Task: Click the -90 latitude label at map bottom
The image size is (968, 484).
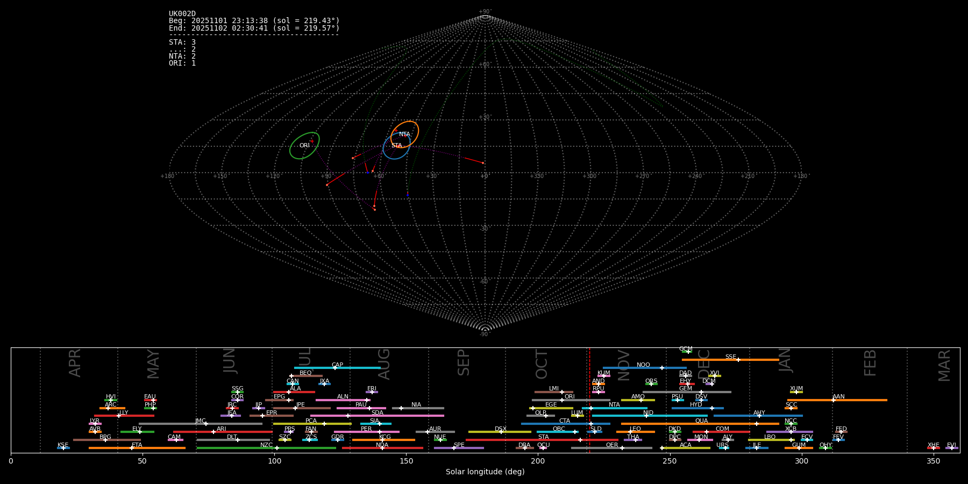Action: pos(485,334)
